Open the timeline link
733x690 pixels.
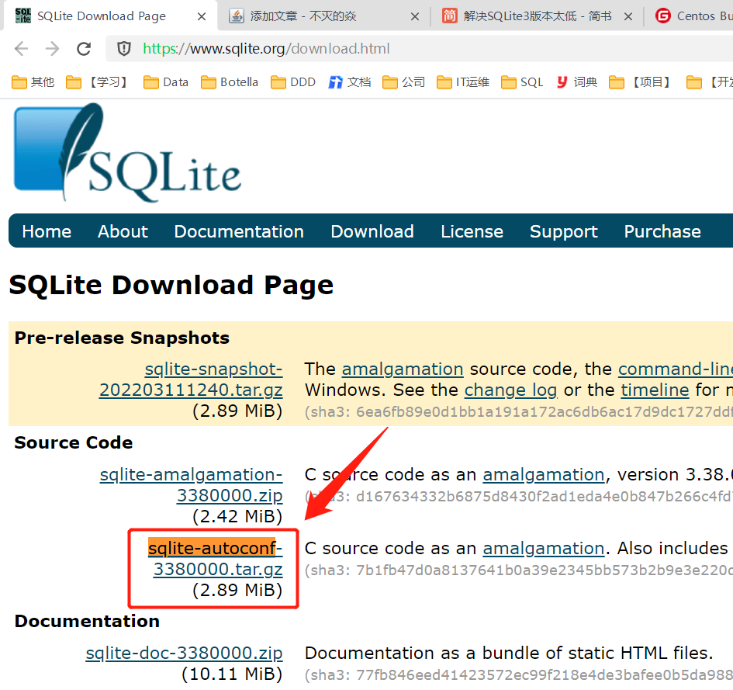pos(655,390)
